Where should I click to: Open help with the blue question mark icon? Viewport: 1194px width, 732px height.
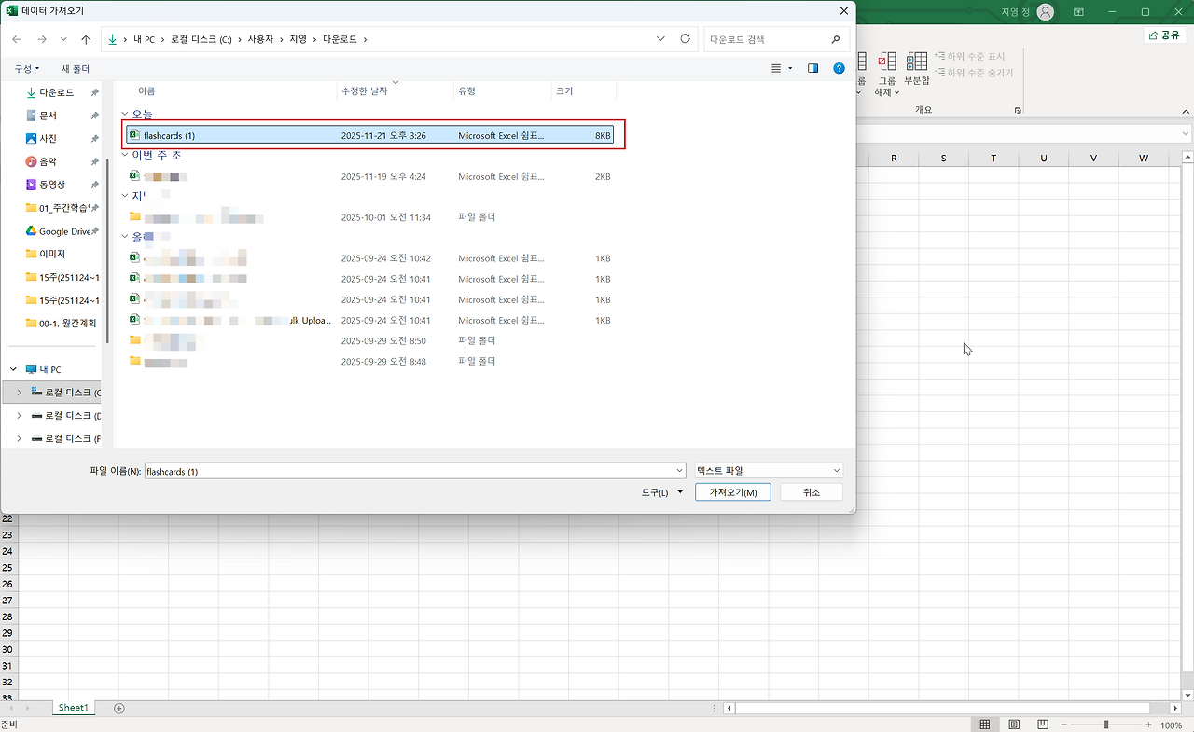click(839, 68)
